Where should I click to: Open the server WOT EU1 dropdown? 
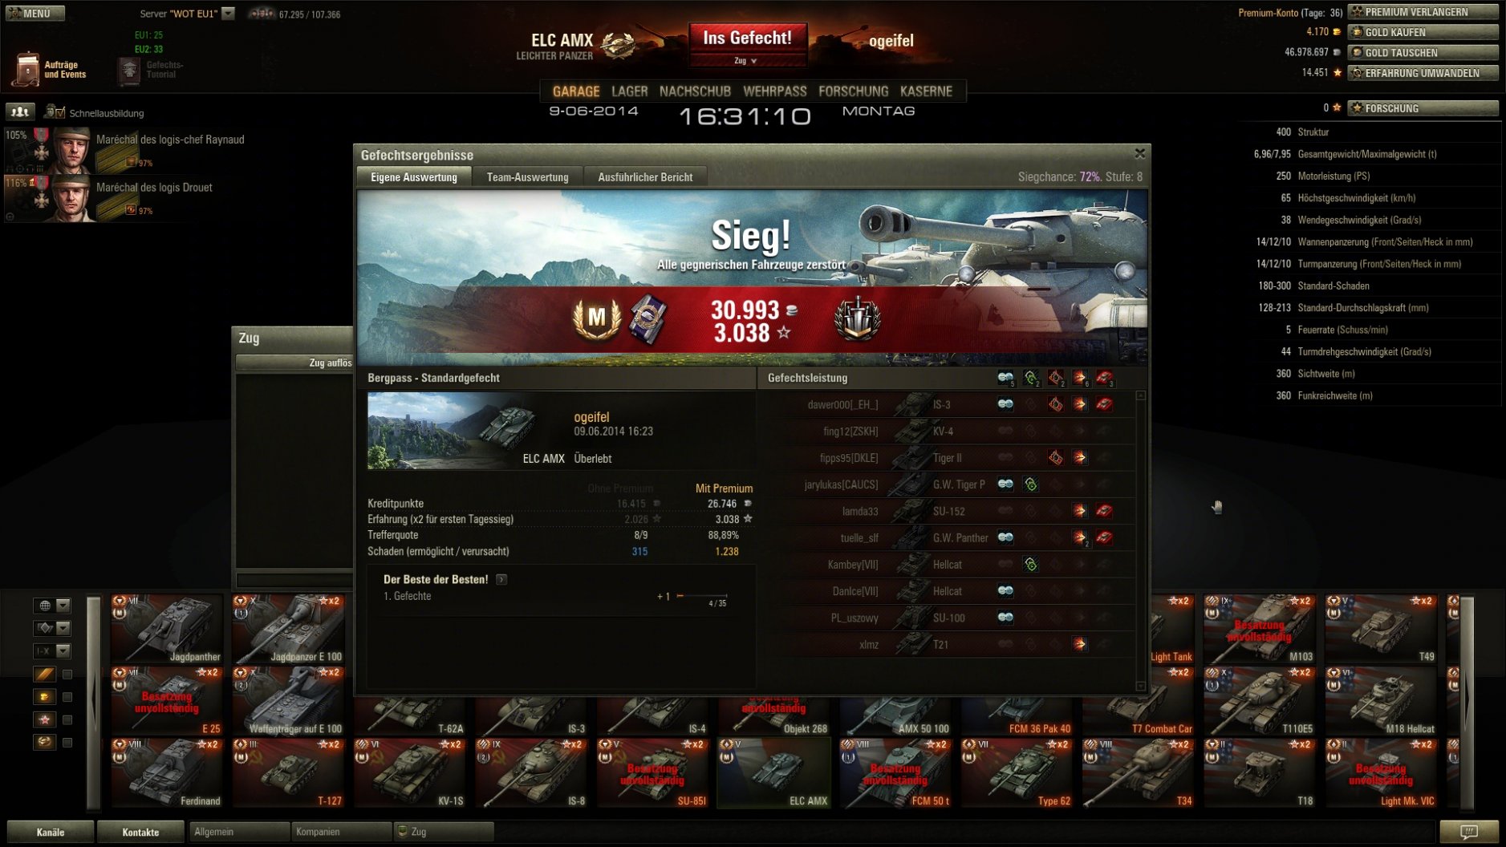[x=229, y=14]
